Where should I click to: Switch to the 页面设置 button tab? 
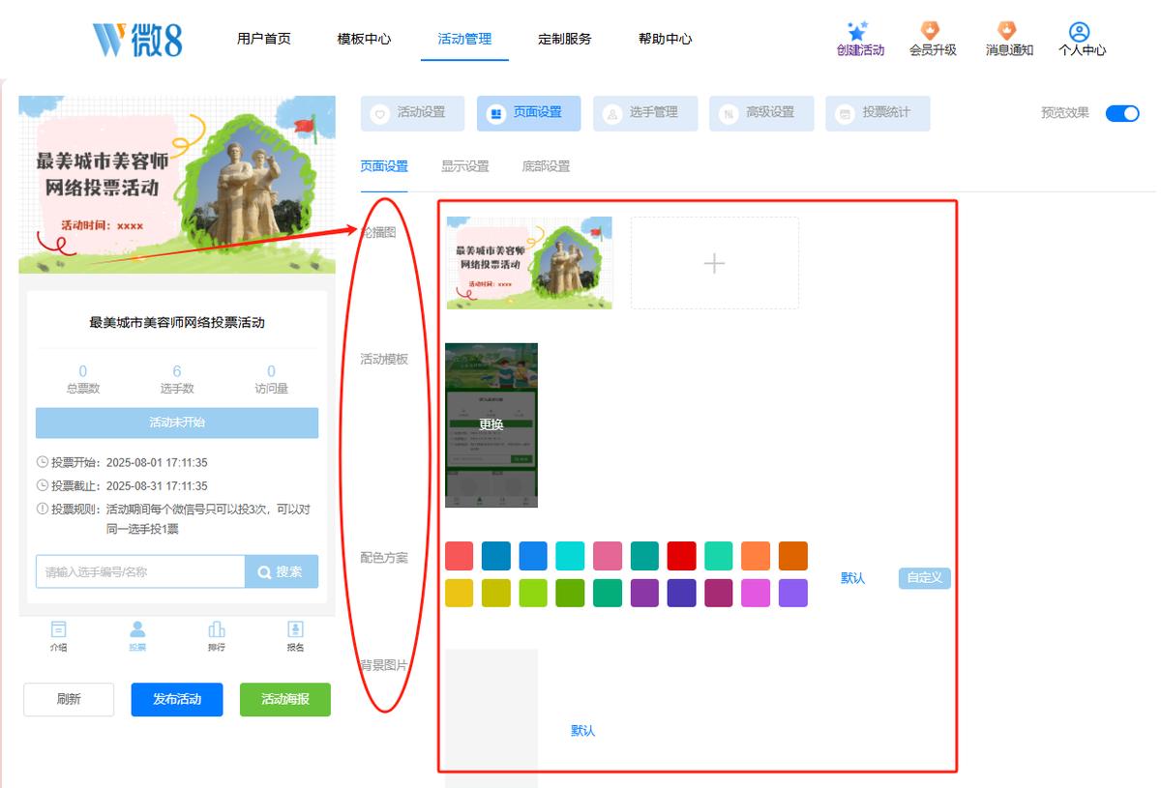(529, 113)
